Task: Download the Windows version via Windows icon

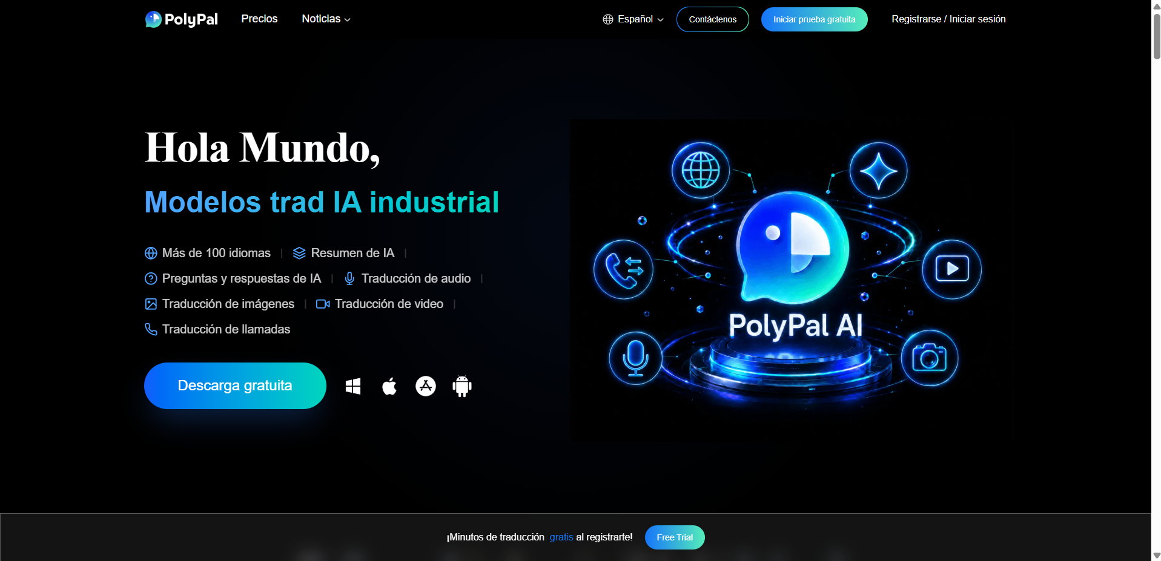Action: (x=353, y=386)
